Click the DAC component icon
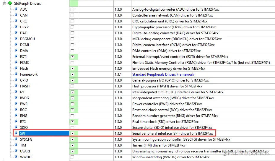The image size is (275, 161). coord(16,32)
